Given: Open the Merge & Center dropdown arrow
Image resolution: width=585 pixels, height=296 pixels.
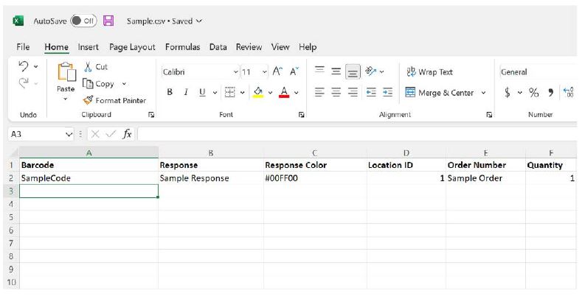Looking at the screenshot, I should (x=484, y=93).
